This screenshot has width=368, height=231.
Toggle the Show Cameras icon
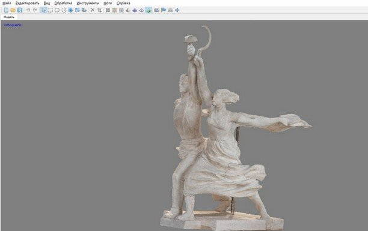(x=156, y=10)
